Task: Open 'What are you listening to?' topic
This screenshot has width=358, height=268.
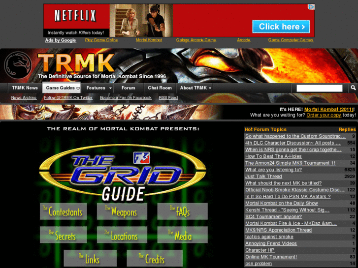Action: click(273, 170)
